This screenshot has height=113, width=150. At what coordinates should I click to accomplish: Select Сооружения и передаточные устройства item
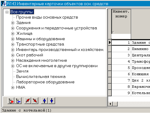point(57,28)
